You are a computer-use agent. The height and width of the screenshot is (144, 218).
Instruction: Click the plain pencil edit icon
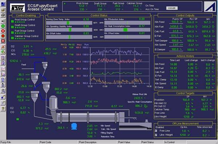pos(3,102)
